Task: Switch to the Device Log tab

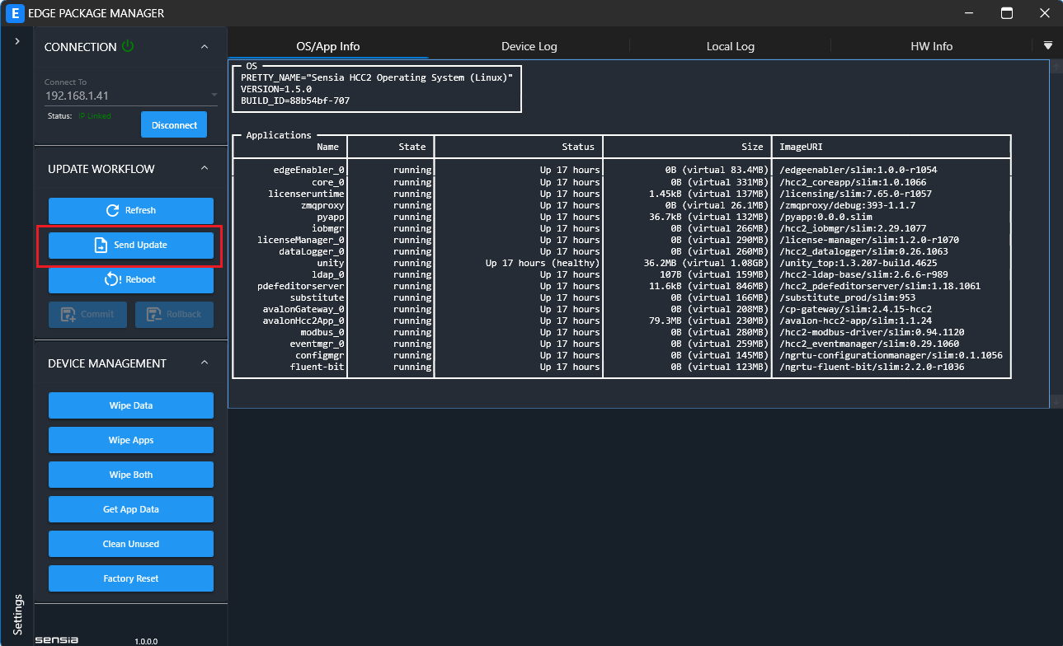Action: (x=529, y=46)
